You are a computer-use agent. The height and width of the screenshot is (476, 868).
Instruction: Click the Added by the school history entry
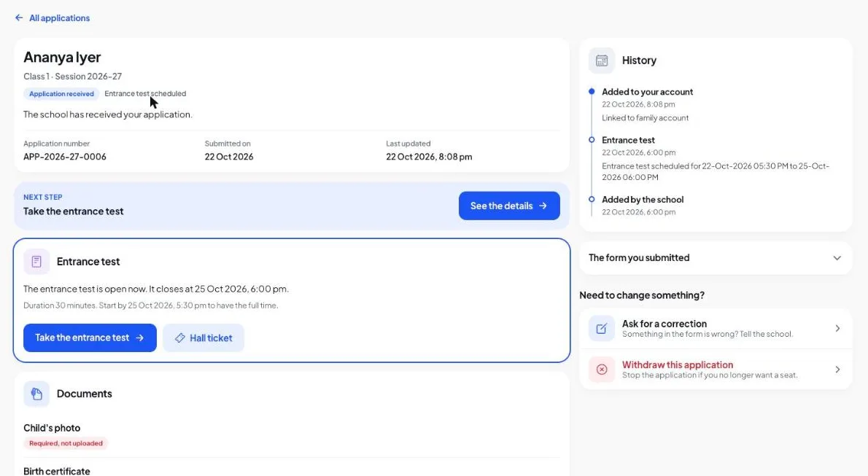(643, 199)
